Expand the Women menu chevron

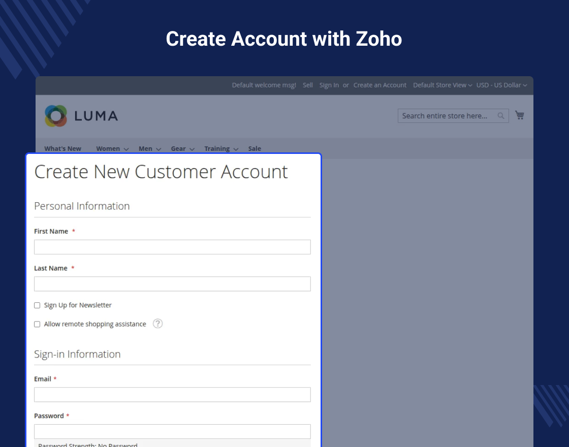(x=127, y=149)
